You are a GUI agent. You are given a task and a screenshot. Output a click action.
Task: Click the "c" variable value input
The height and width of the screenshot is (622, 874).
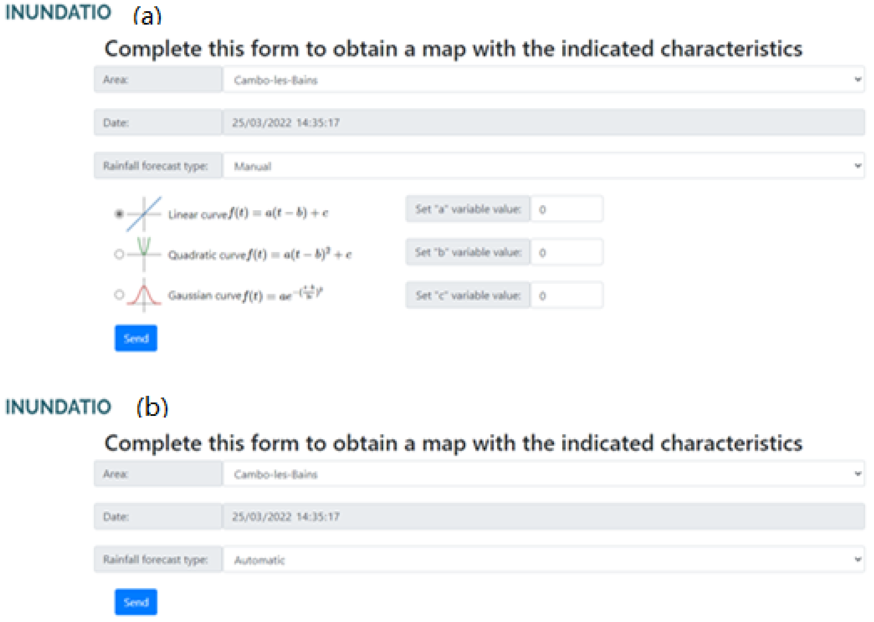(566, 295)
